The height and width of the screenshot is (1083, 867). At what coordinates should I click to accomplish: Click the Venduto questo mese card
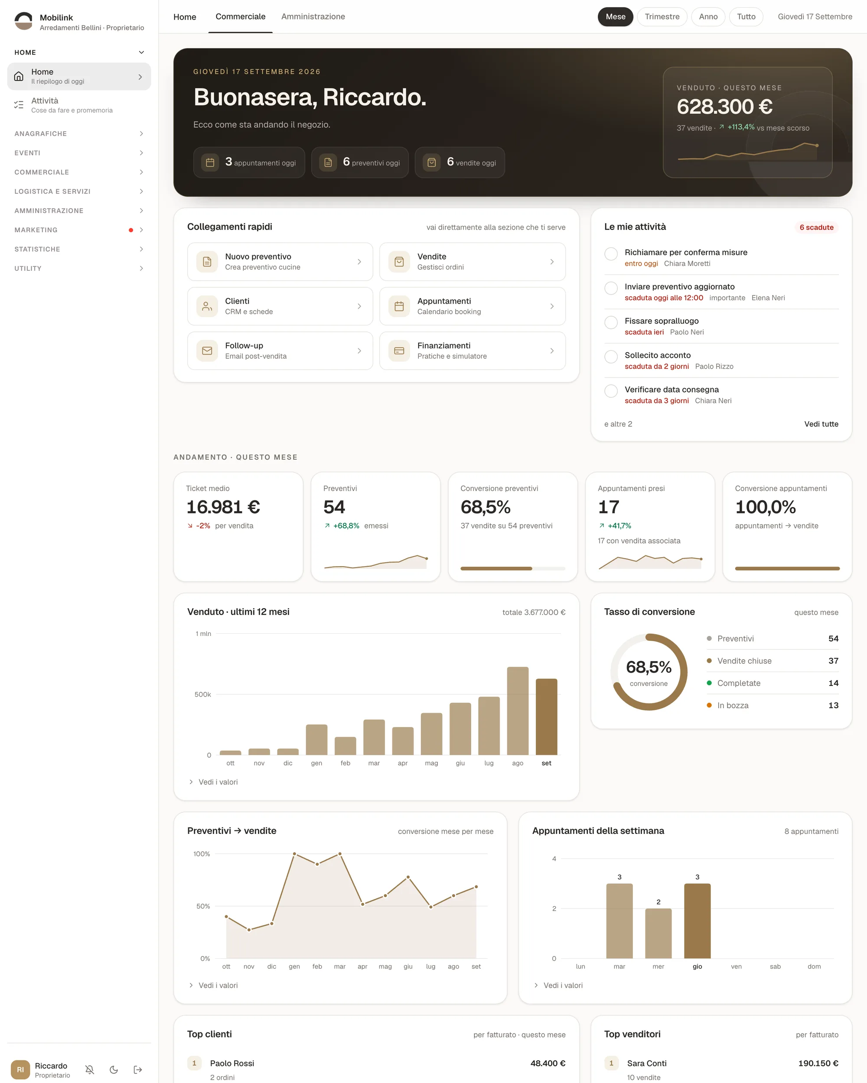[747, 123]
